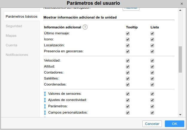Click the vertical scrollbar thumb
The height and width of the screenshot is (130, 187).
pyautogui.click(x=180, y=59)
